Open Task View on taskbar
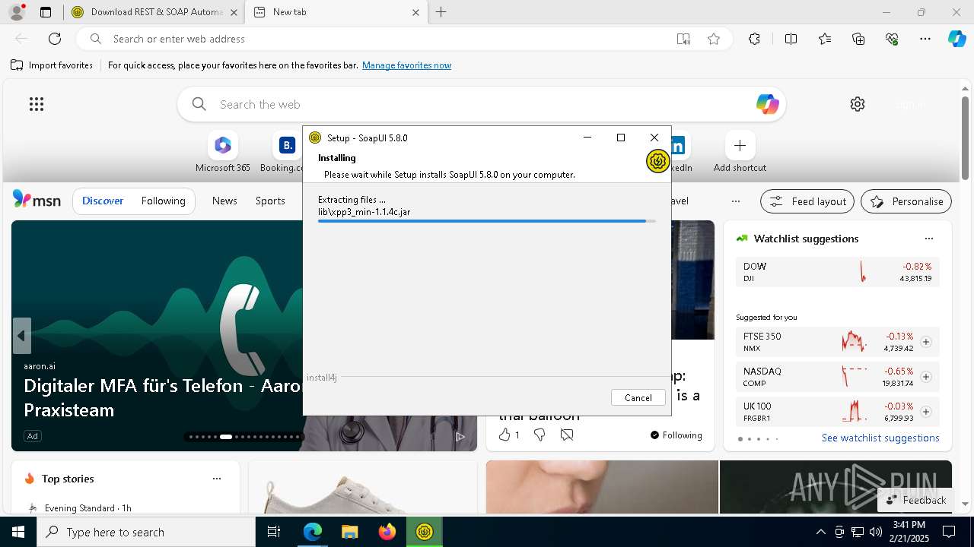Image resolution: width=974 pixels, height=547 pixels. [x=274, y=532]
